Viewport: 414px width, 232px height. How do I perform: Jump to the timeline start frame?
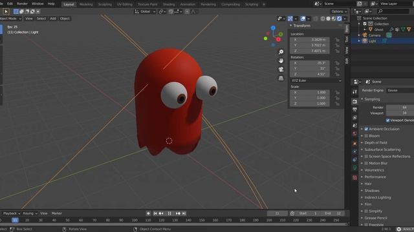click(x=155, y=213)
